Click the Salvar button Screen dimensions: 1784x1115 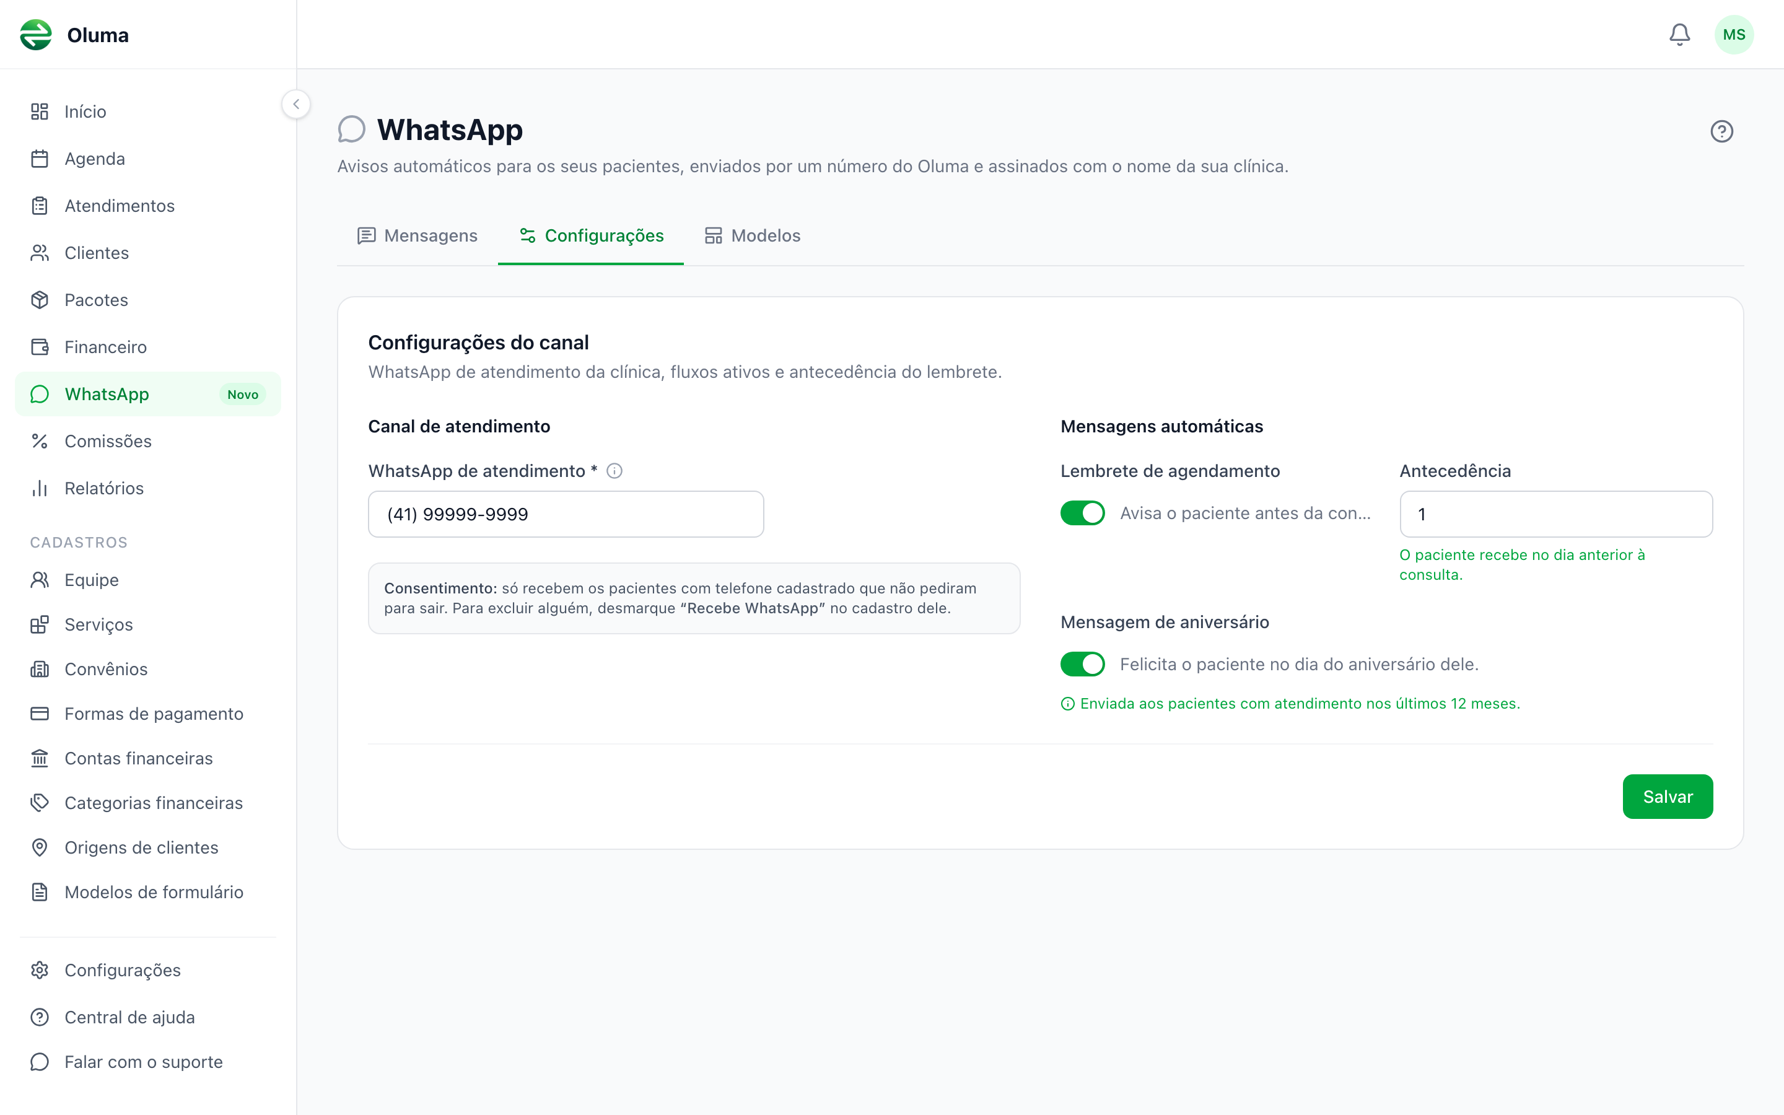[x=1668, y=797]
